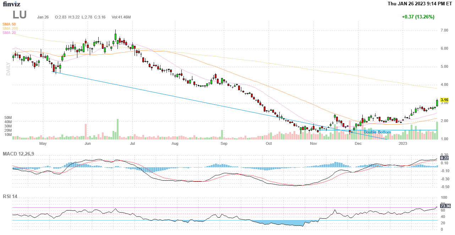Screen dimensions: 455x235
Task: Click the MACD 12,26,9 indicator title
Action: pyautogui.click(x=21, y=154)
